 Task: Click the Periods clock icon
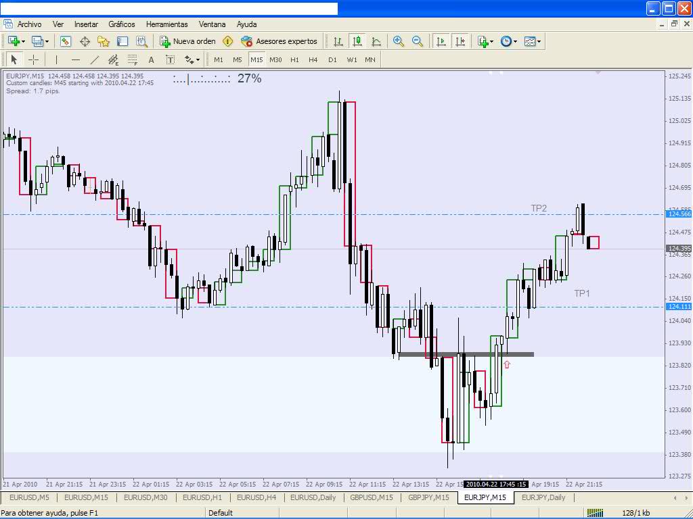pos(506,41)
